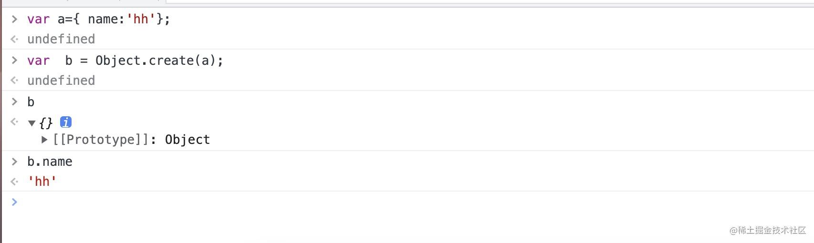Collapse the expanded {} object
Screen dimensions: 814x243
tap(31, 123)
